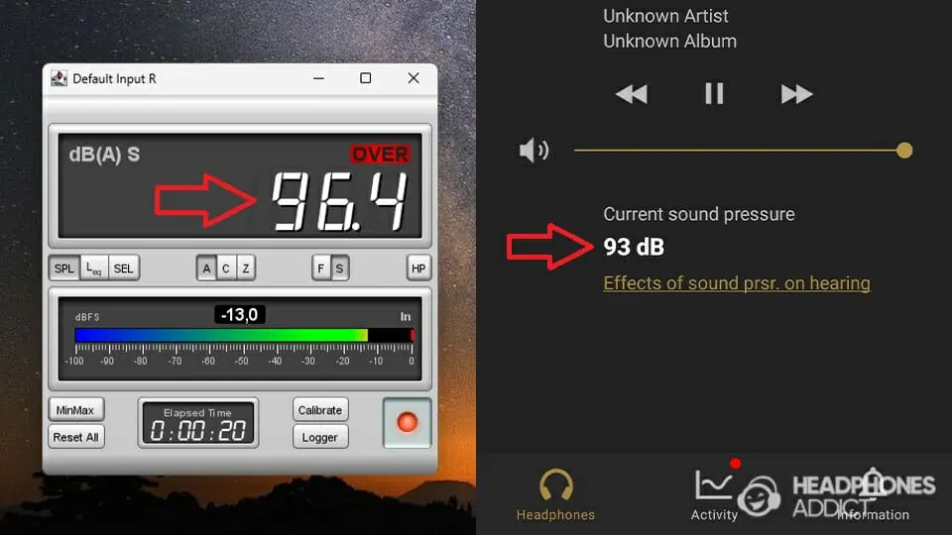Click the dBFS input level meter bar

(x=244, y=335)
